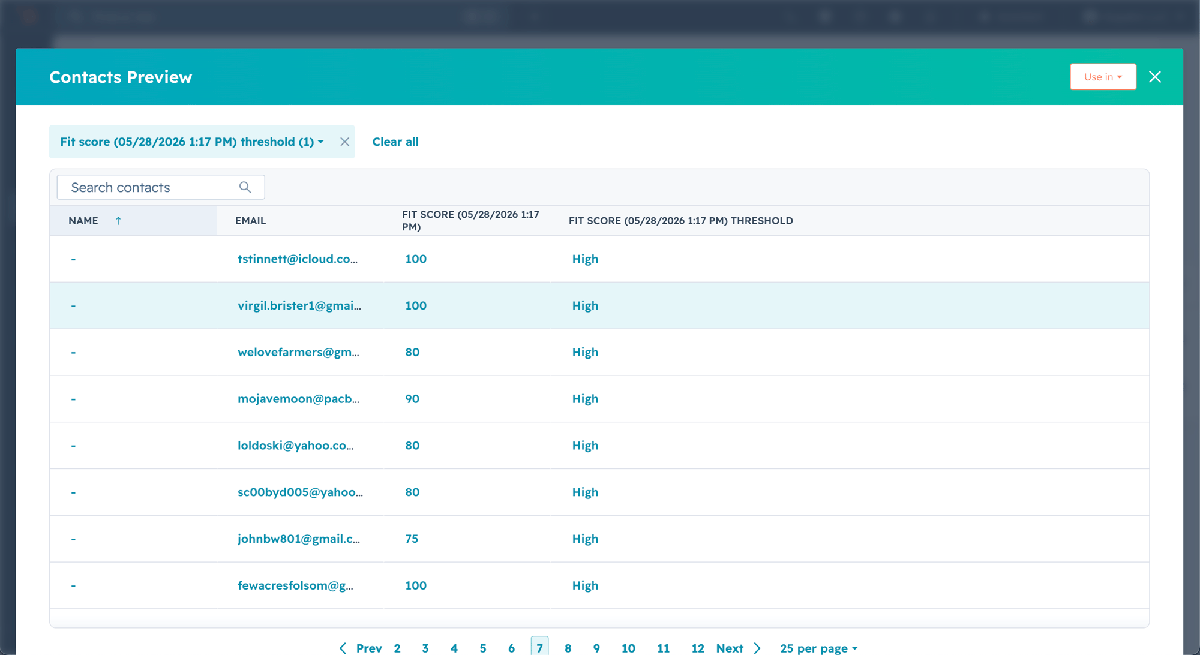1200x655 pixels.
Task: Click score 75 in johnbw801 row
Action: pyautogui.click(x=412, y=539)
